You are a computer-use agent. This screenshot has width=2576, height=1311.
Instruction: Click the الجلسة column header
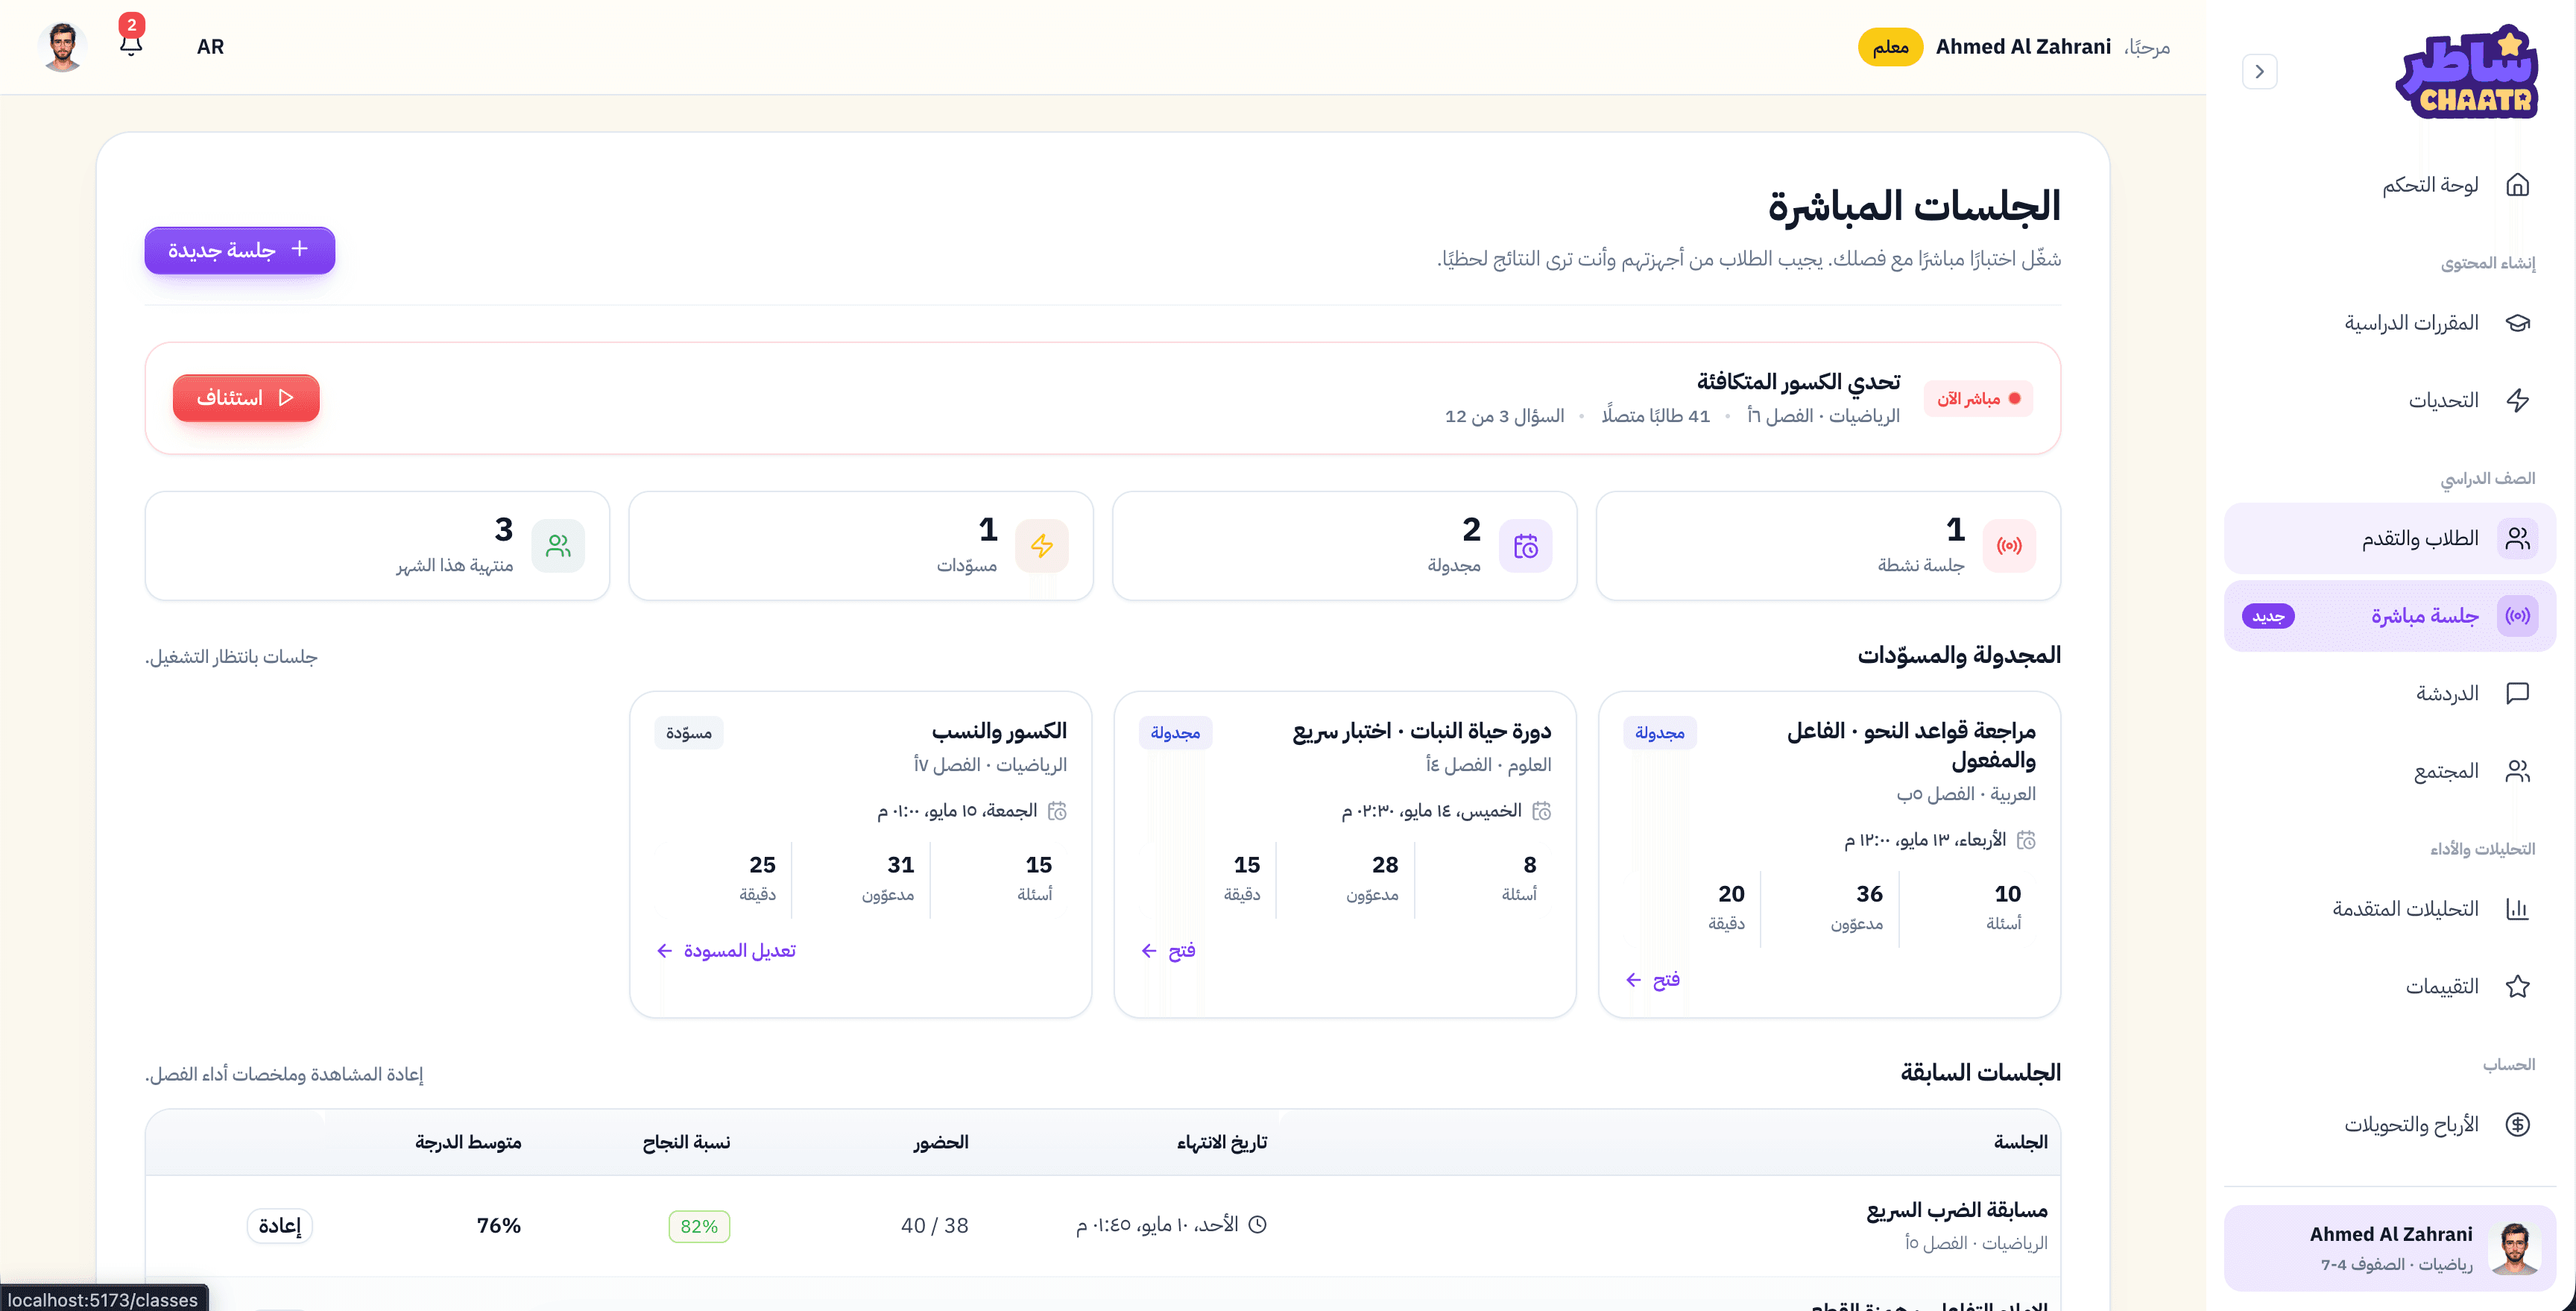2020,1142
